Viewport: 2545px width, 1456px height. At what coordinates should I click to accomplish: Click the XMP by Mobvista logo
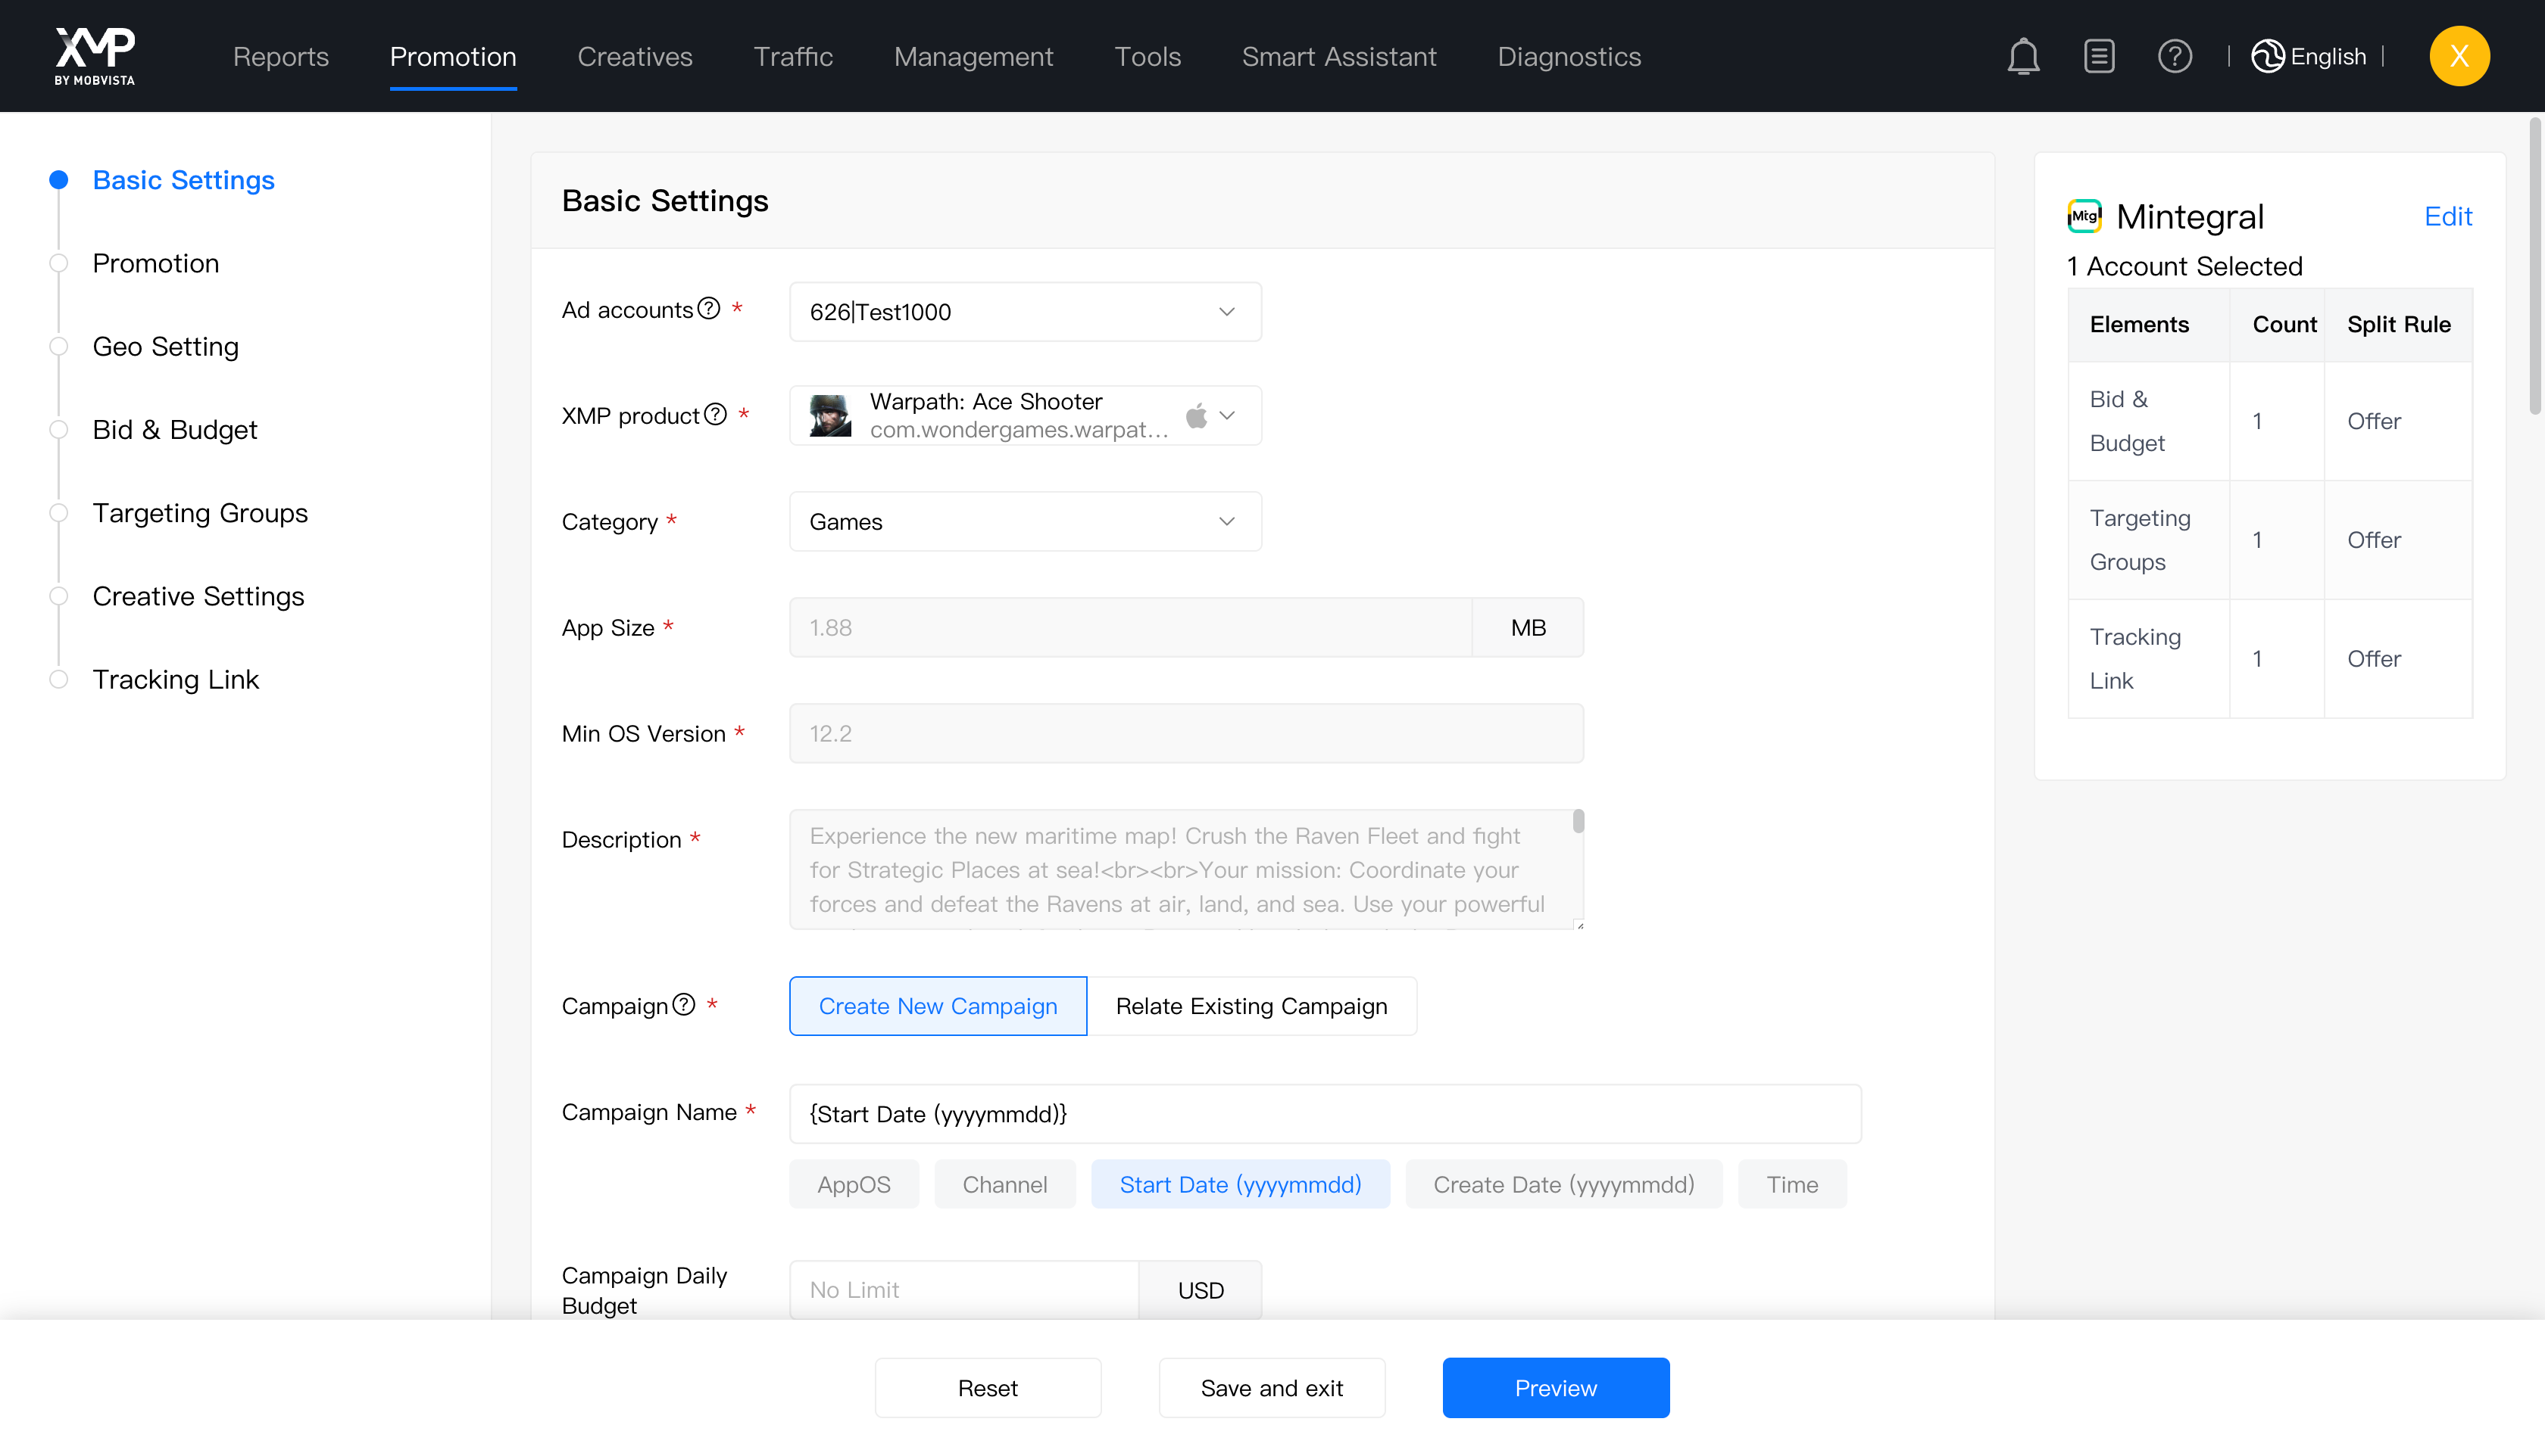(94, 56)
